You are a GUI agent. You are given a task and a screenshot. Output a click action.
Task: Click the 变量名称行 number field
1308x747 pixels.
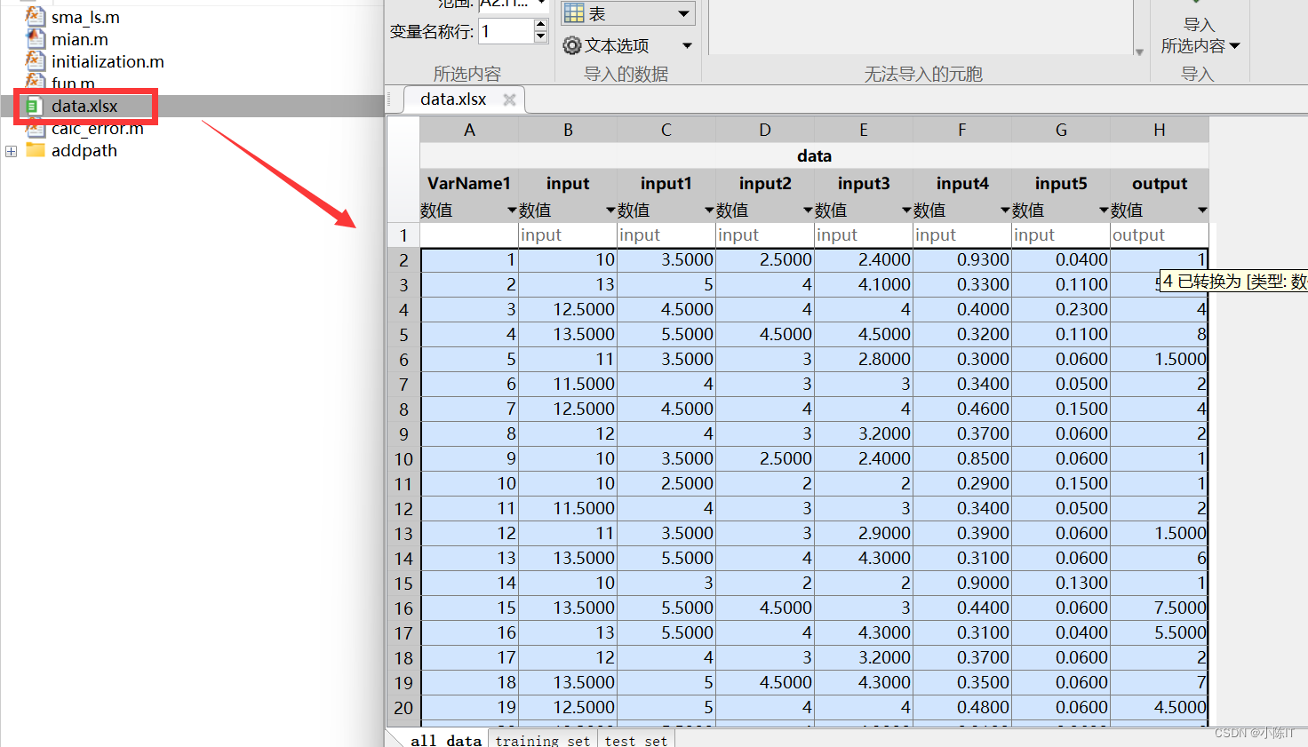[x=506, y=31]
